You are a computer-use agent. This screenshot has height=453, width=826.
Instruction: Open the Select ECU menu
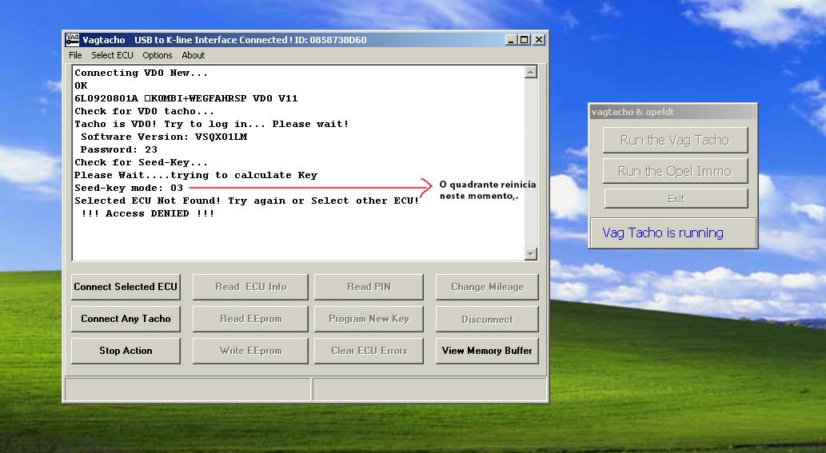coord(112,55)
